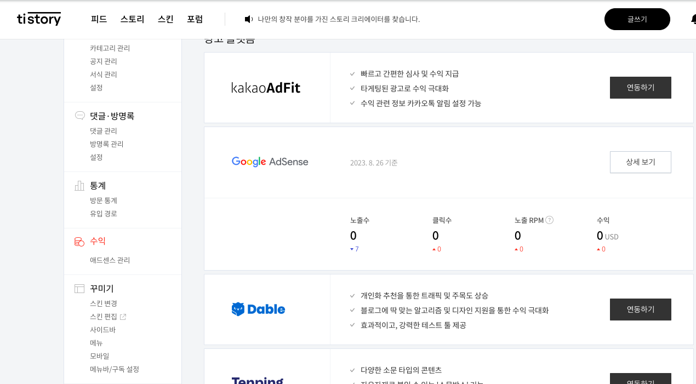
Task: Open the 피드 menu
Action: 99,19
